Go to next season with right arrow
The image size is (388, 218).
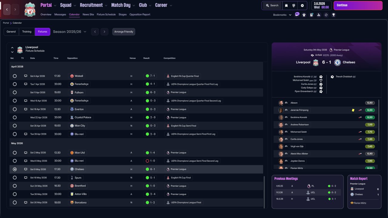[105, 32]
